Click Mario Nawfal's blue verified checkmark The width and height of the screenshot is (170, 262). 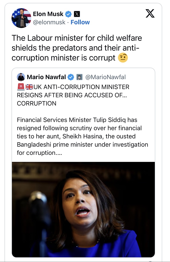71,77
